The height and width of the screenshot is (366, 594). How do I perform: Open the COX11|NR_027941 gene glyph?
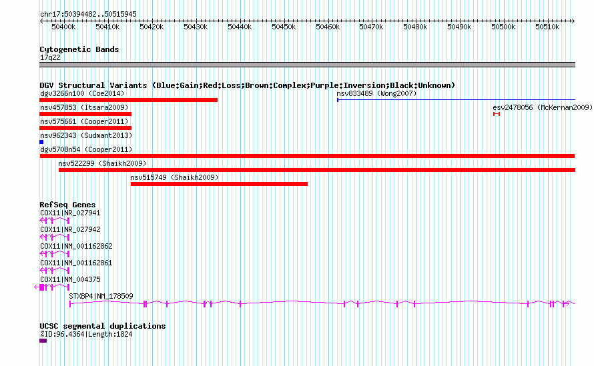point(55,219)
